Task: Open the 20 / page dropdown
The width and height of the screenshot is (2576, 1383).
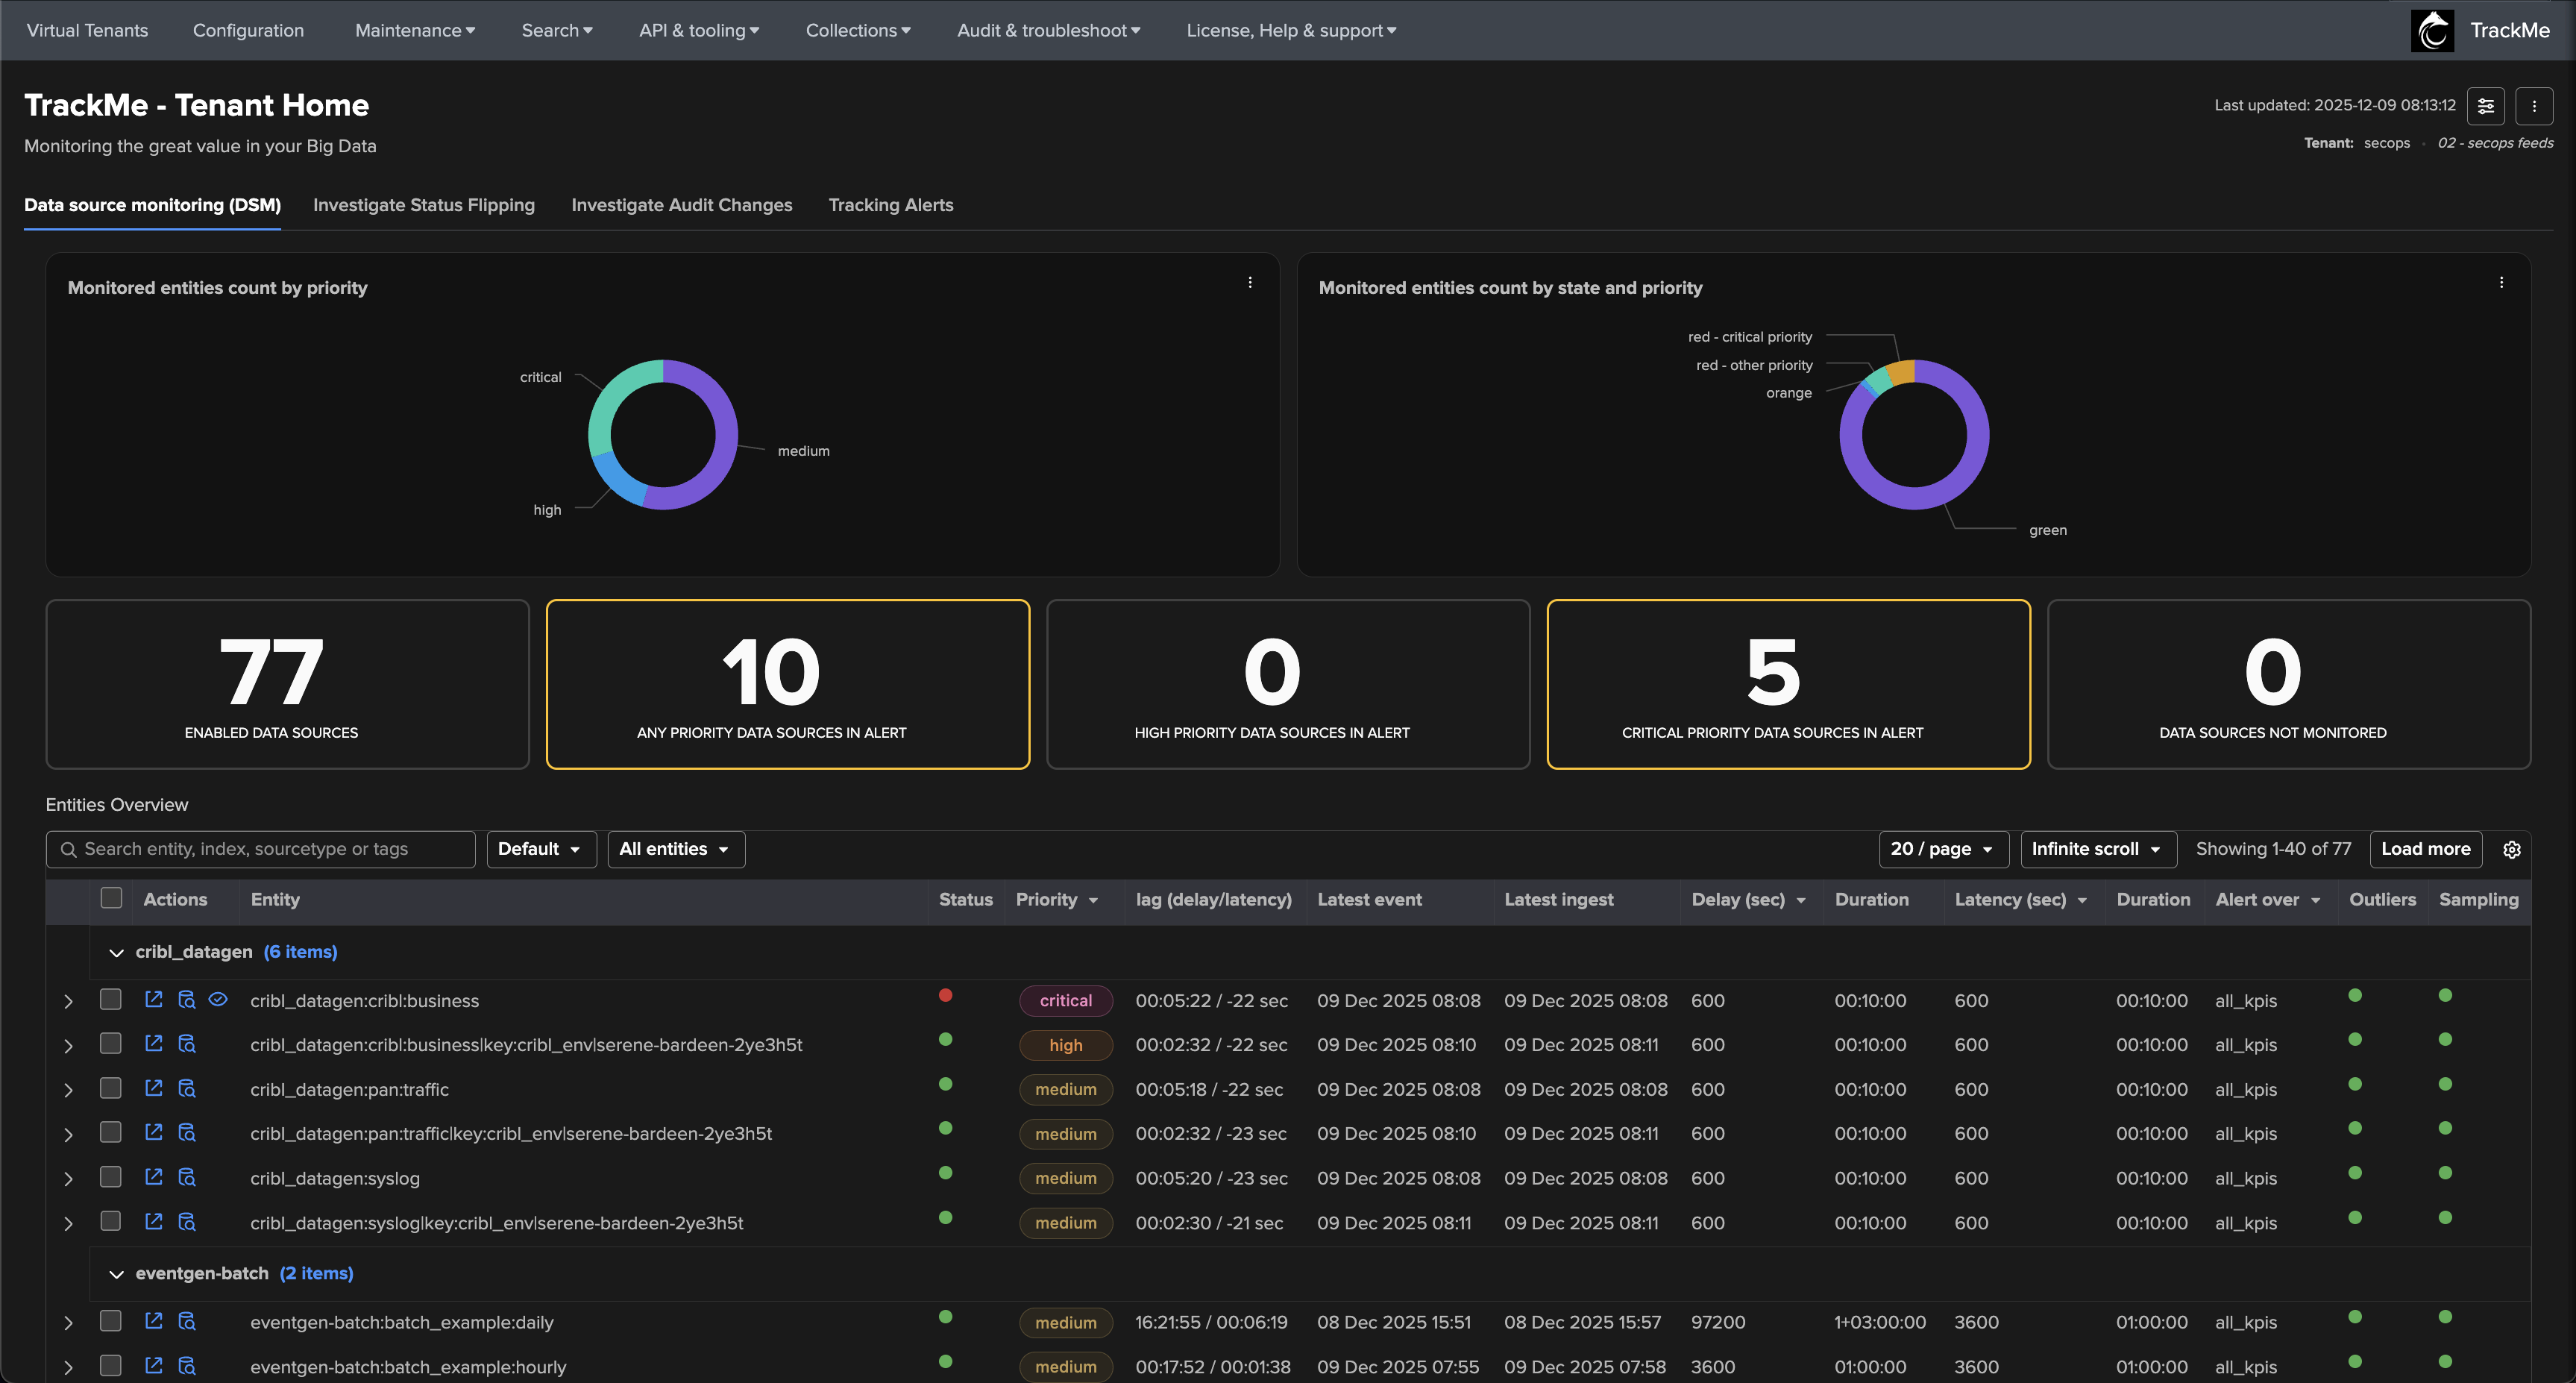Action: coord(1942,849)
